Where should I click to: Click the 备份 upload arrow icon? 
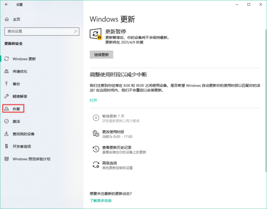tap(7, 84)
